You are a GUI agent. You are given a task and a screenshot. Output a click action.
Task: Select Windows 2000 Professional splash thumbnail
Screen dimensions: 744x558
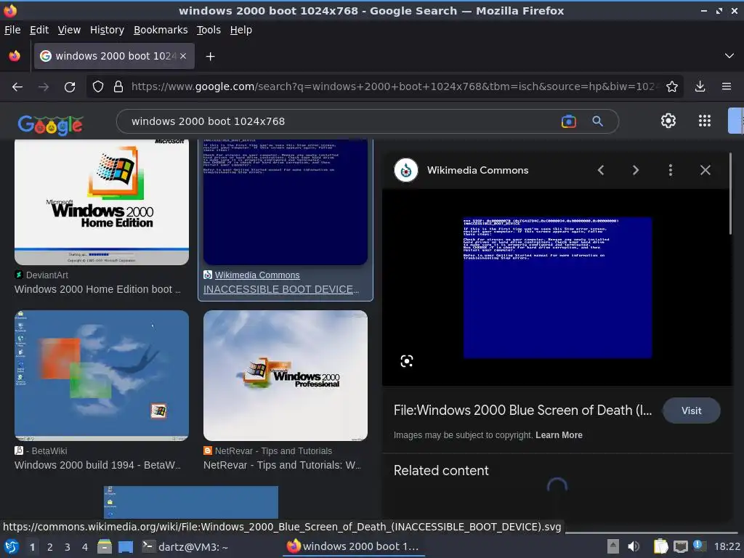point(285,376)
